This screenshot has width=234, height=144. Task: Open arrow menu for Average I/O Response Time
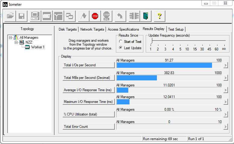(226, 90)
